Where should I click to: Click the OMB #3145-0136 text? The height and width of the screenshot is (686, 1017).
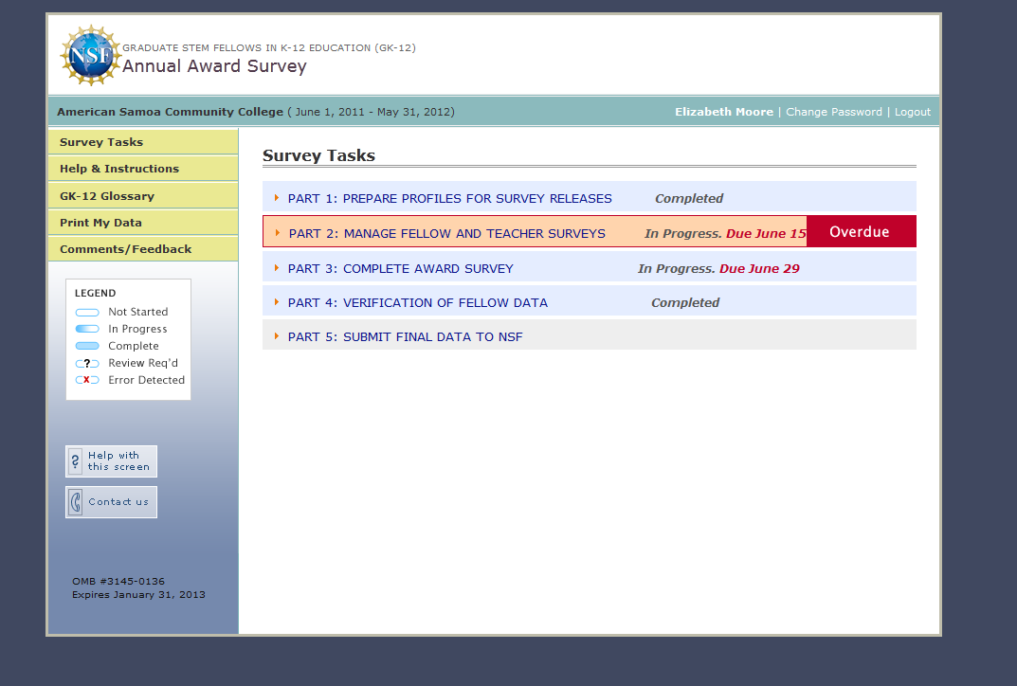point(118,581)
